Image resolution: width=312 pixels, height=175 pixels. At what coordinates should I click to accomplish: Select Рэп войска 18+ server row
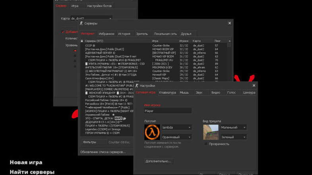click(x=107, y=104)
